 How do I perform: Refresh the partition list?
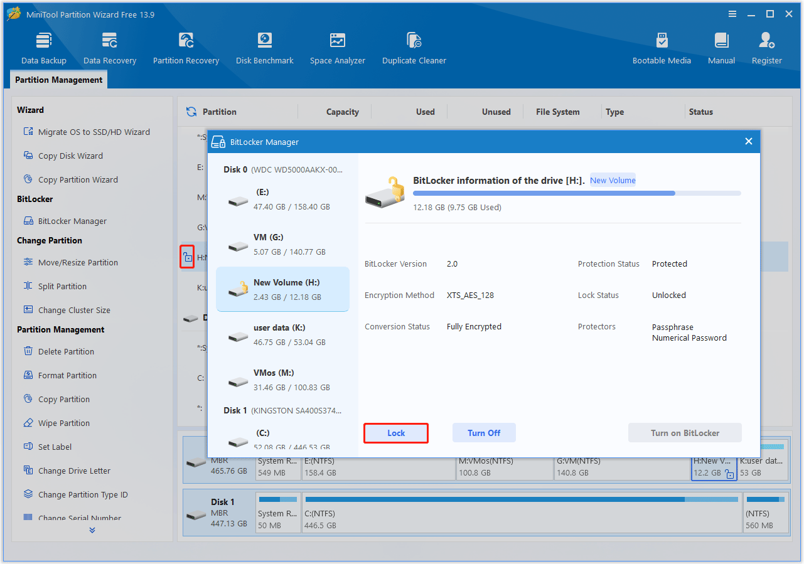191,112
